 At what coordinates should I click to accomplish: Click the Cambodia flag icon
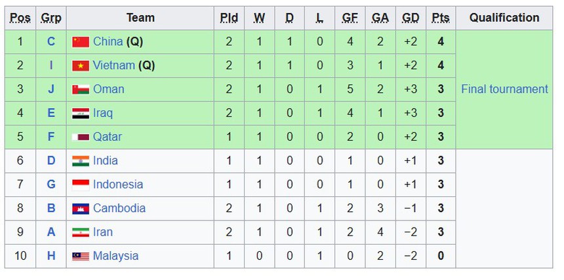coord(80,209)
